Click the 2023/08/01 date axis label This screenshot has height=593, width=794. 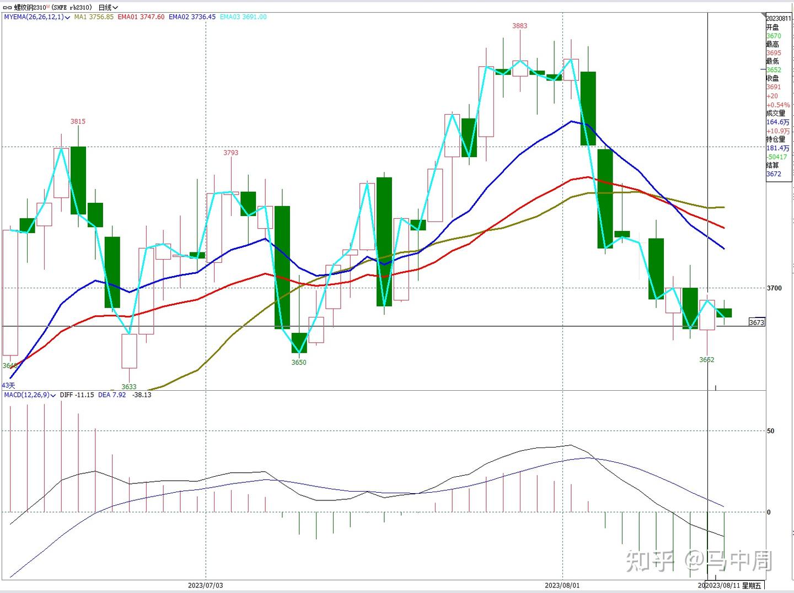[x=562, y=585]
